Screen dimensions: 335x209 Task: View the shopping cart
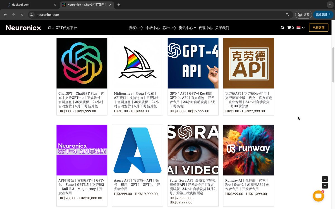click(289, 28)
